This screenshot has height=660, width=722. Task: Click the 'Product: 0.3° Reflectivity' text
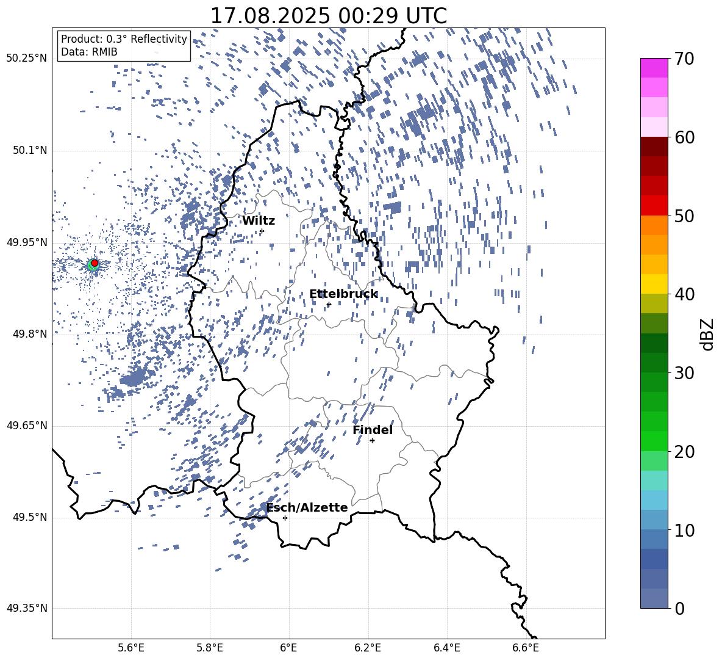[x=124, y=38]
